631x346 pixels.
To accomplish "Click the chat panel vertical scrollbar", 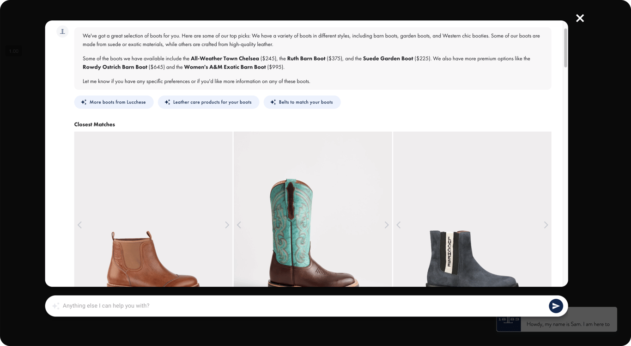I will 565,48.
